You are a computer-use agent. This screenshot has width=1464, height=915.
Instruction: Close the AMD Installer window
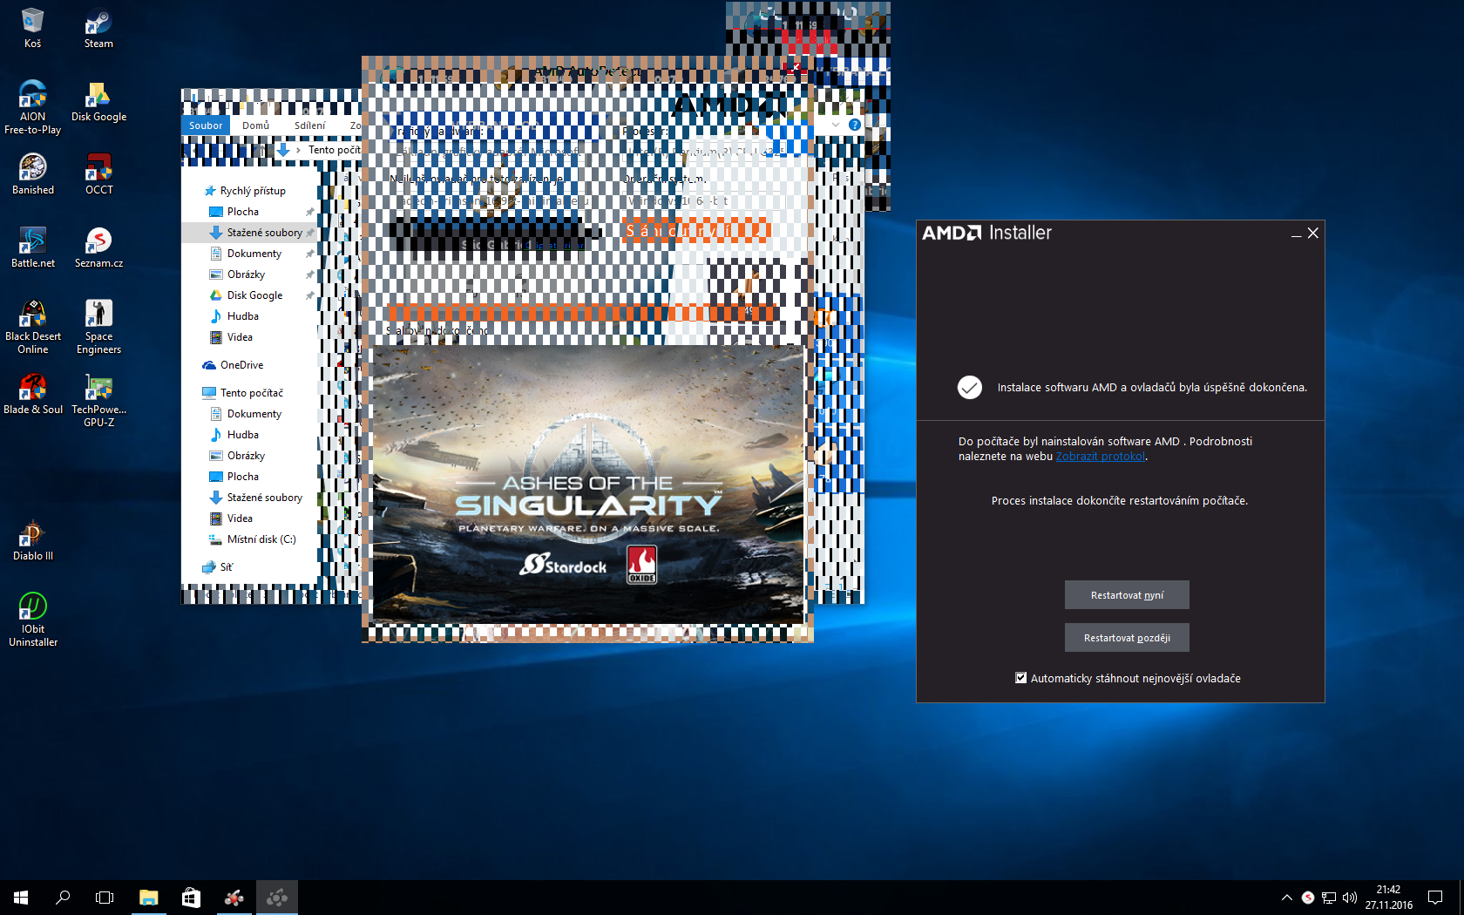point(1313,233)
